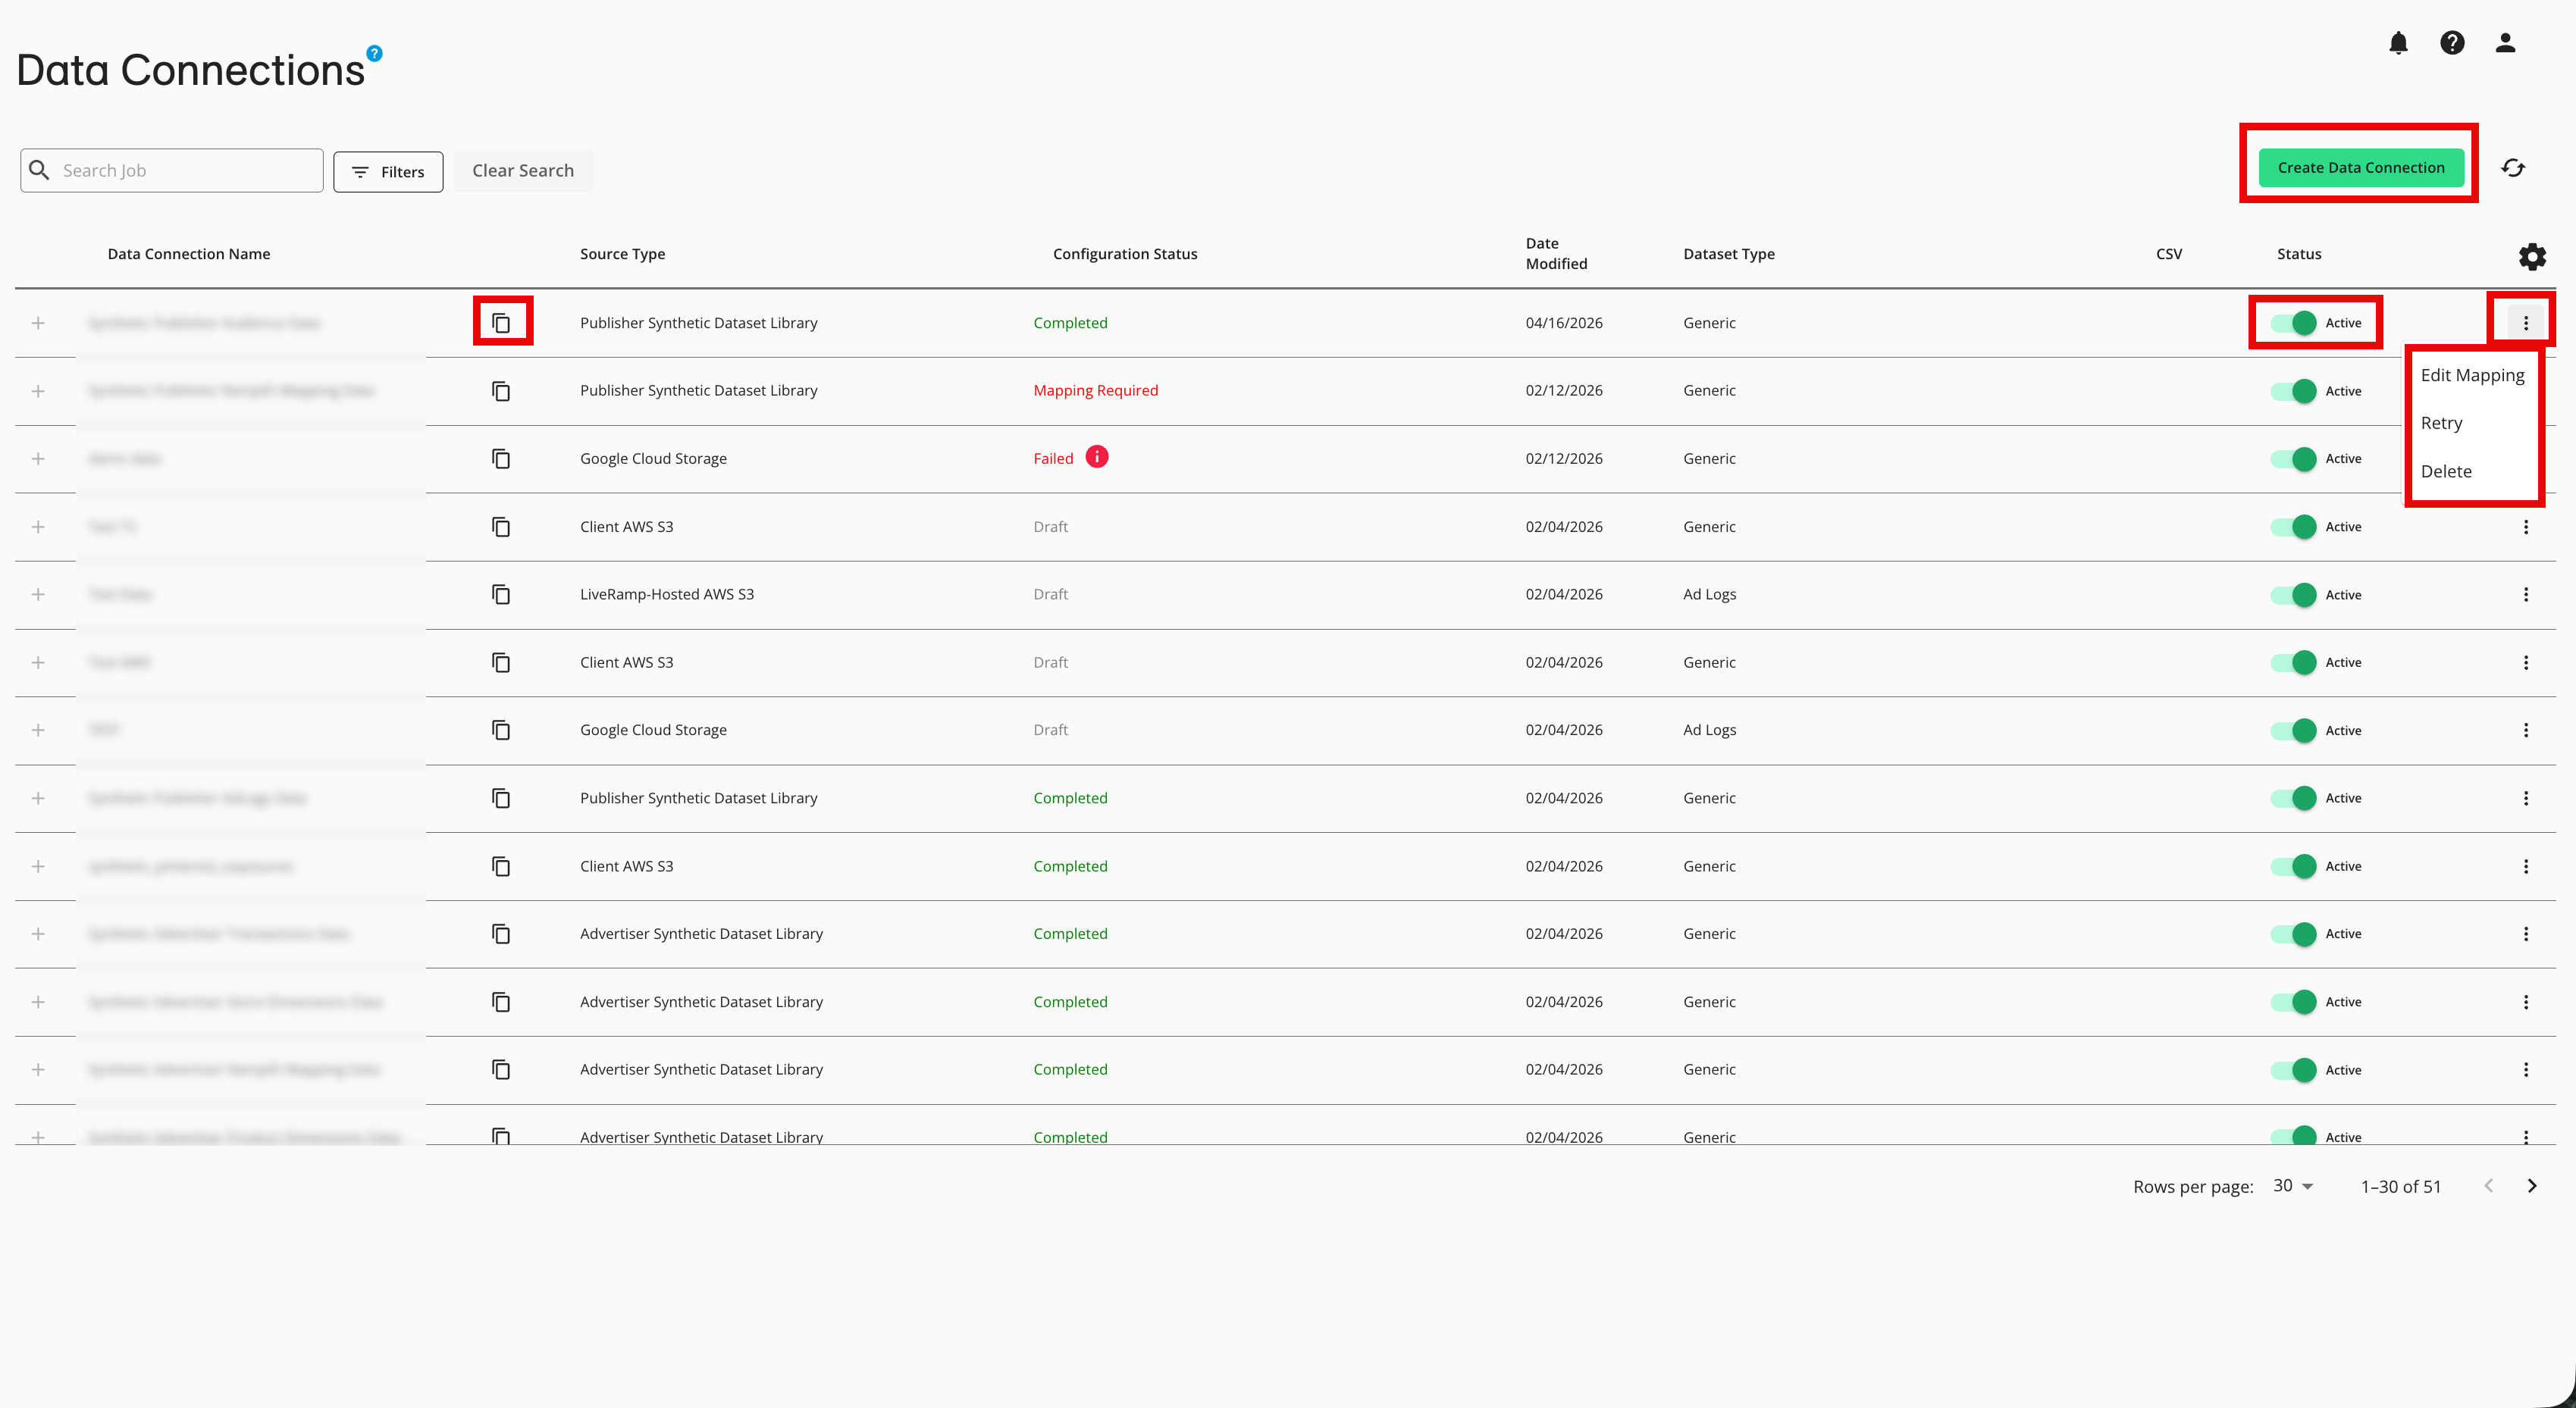The image size is (2576, 1408).
Task: Go to the next page of results
Action: click(2533, 1186)
